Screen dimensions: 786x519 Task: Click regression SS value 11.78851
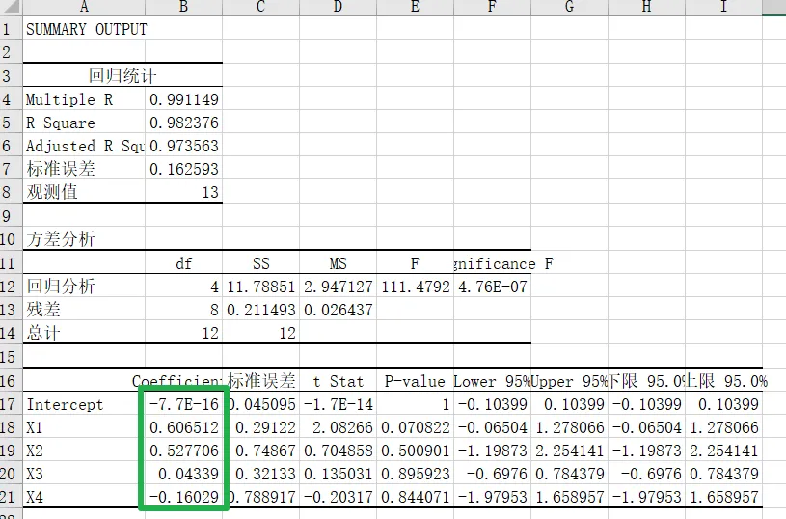click(x=260, y=286)
